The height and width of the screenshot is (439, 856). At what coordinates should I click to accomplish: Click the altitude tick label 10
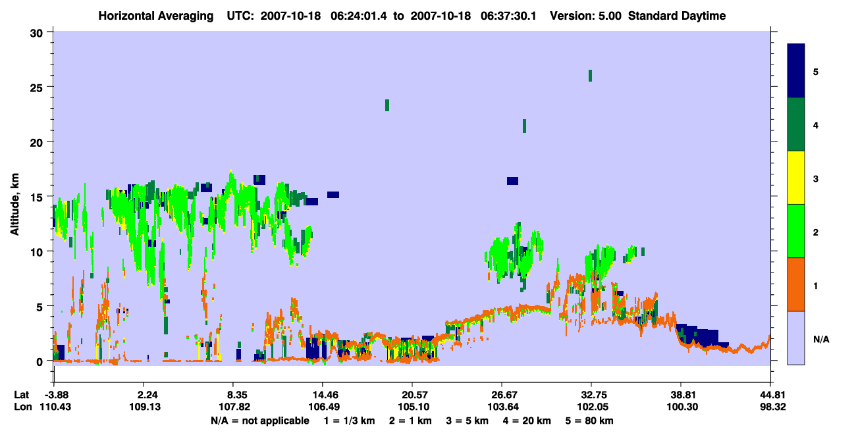(38, 251)
